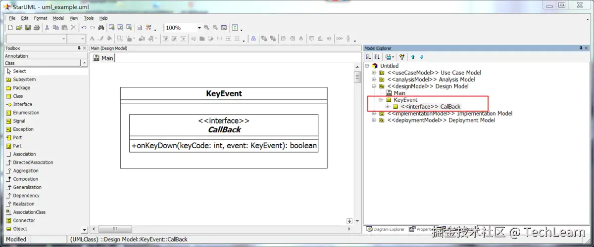
Task: Expand the deploymentModel Deployment Model node
Action: tap(374, 120)
